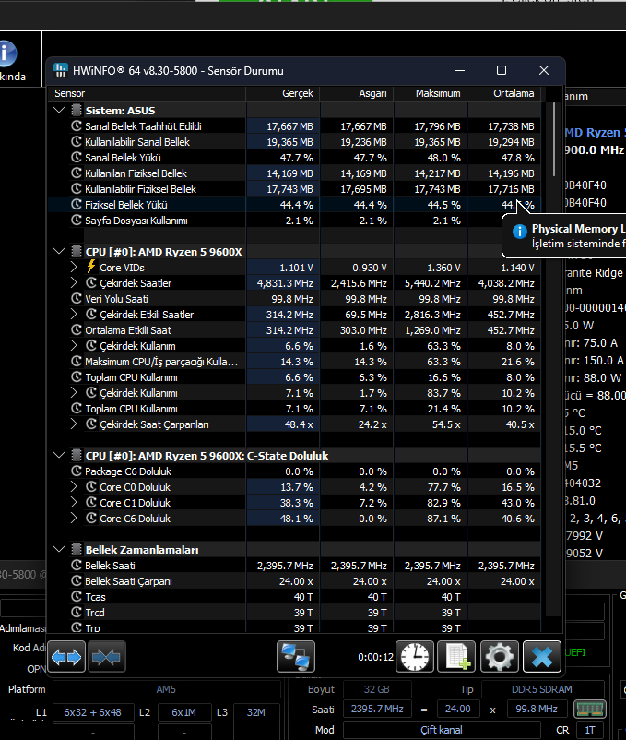Click the expand-sensor-columns arrows button
This screenshot has width=626, height=740.
click(66, 656)
